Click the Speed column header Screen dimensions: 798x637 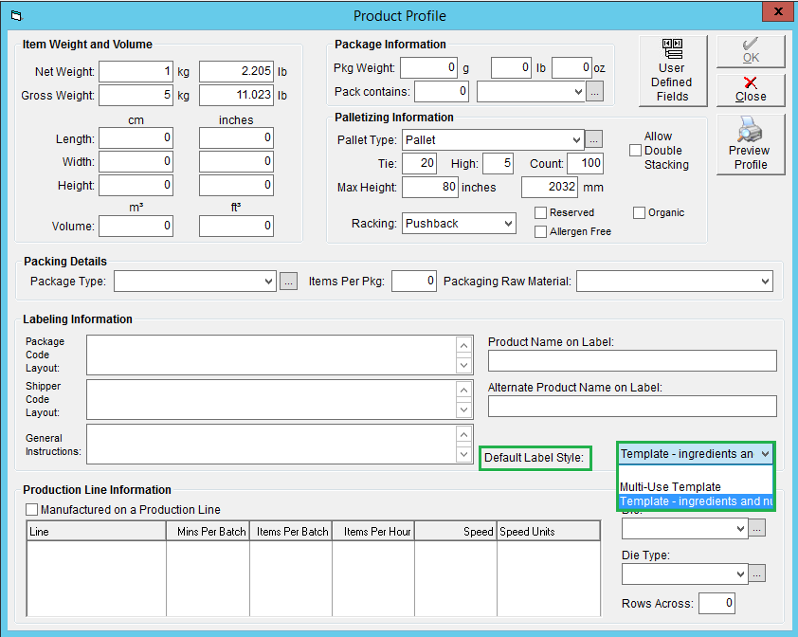(x=456, y=532)
